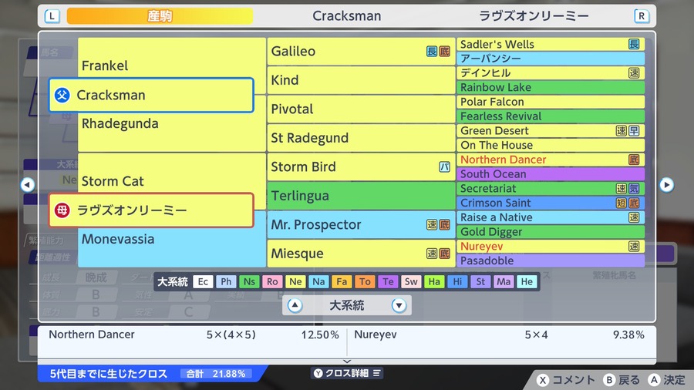
Task: Click the L shoulder button icon
Action: pyautogui.click(x=52, y=16)
